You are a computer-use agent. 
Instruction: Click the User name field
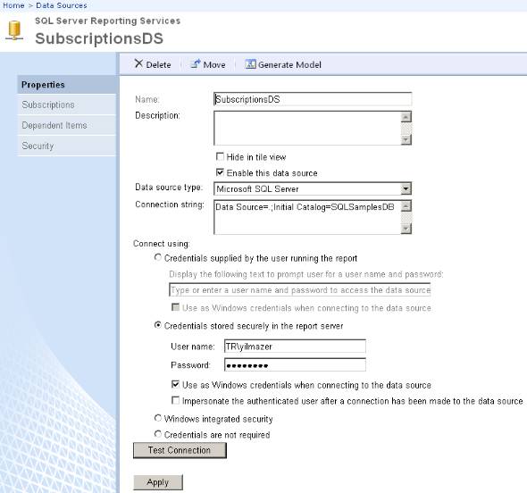click(295, 347)
